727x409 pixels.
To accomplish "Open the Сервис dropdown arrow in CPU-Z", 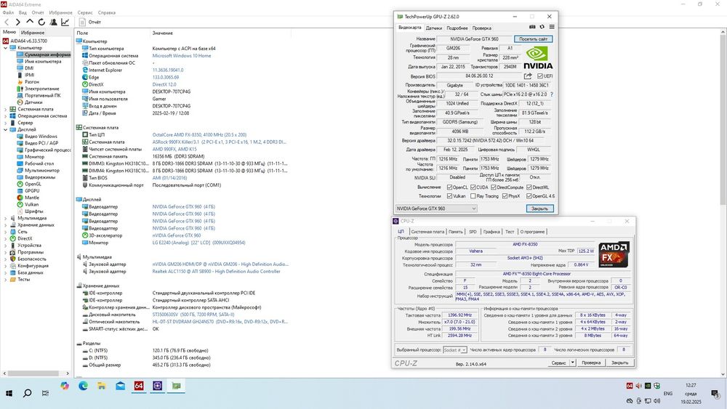I will click(573, 363).
